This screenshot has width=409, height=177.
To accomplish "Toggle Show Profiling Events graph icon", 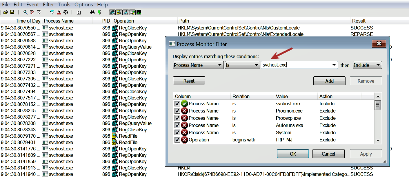I will [x=139, y=12].
